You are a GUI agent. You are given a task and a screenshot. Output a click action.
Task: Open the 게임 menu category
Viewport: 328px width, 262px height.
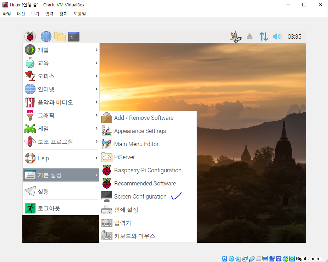tap(61, 128)
